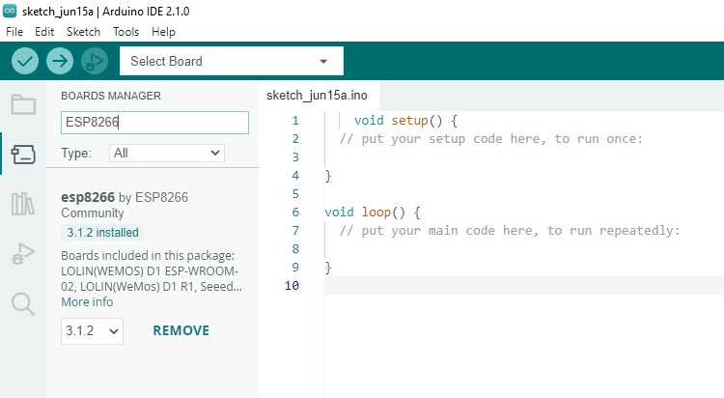The width and height of the screenshot is (724, 398).
Task: Click line number 6 in gutter
Action: 295,213
